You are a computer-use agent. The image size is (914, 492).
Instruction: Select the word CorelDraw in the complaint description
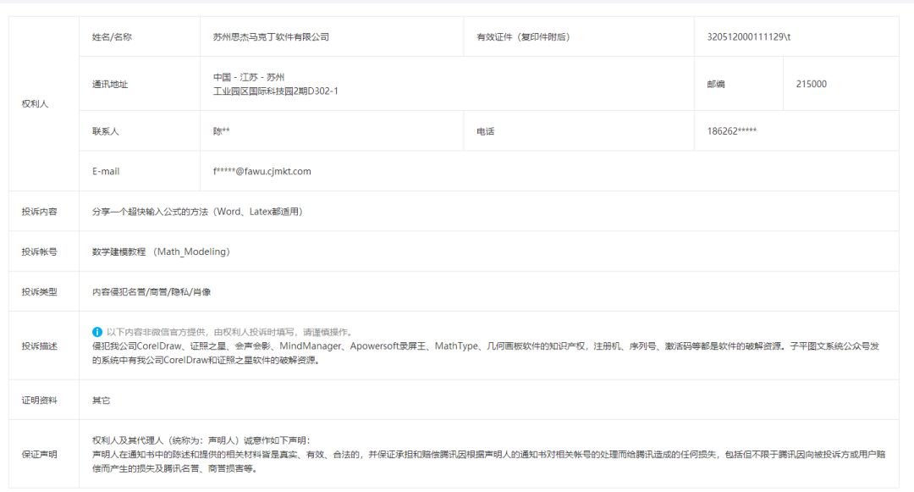(157, 346)
